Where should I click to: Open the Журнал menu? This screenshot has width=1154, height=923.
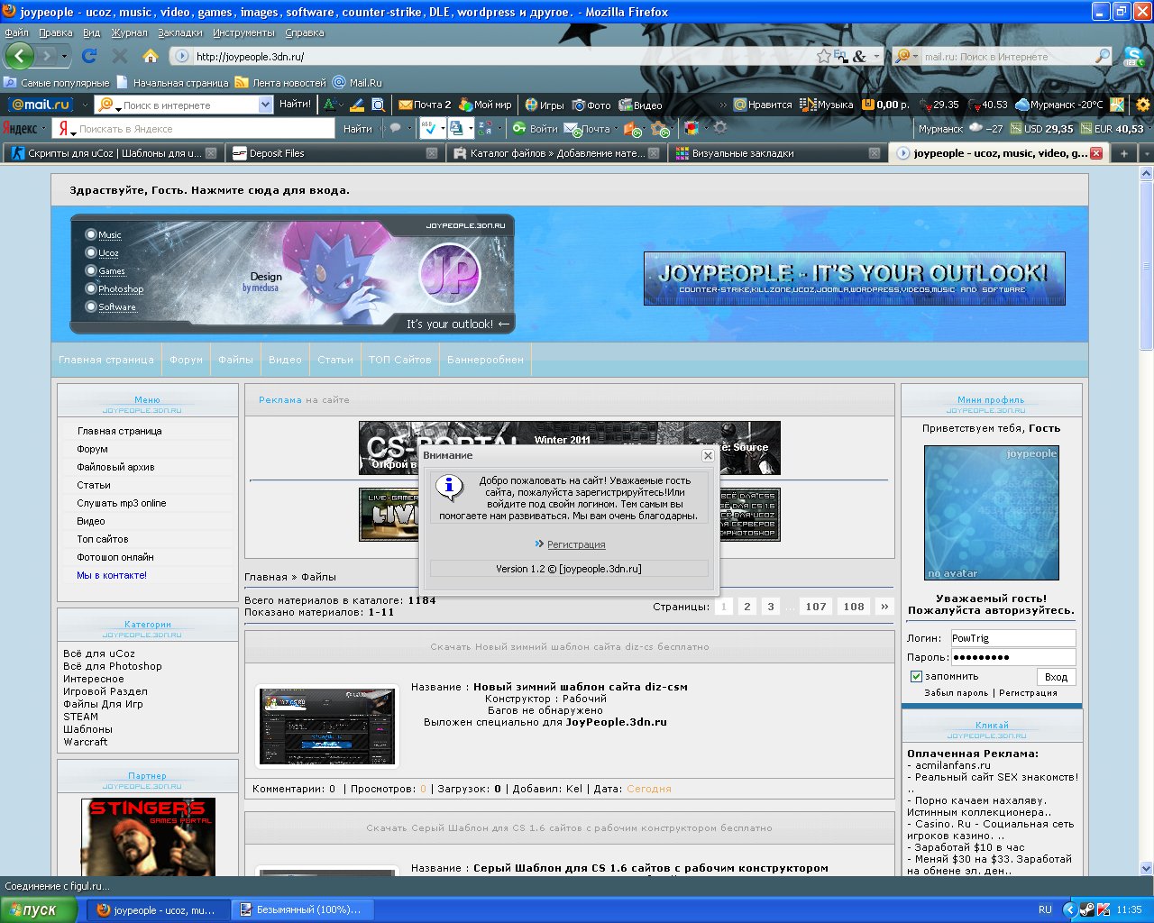pos(129,32)
